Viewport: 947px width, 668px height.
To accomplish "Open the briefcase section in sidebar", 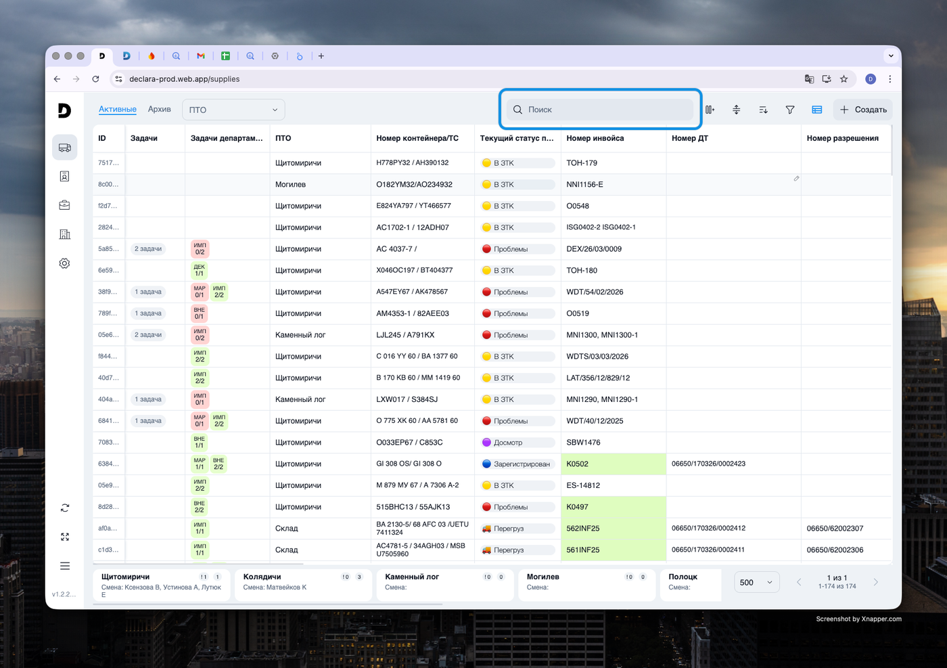I will tap(65, 205).
